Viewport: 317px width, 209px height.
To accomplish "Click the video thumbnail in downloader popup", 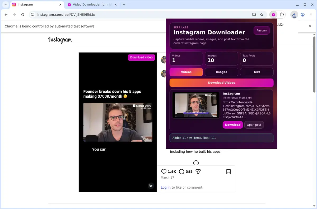I will tap(196, 105).
